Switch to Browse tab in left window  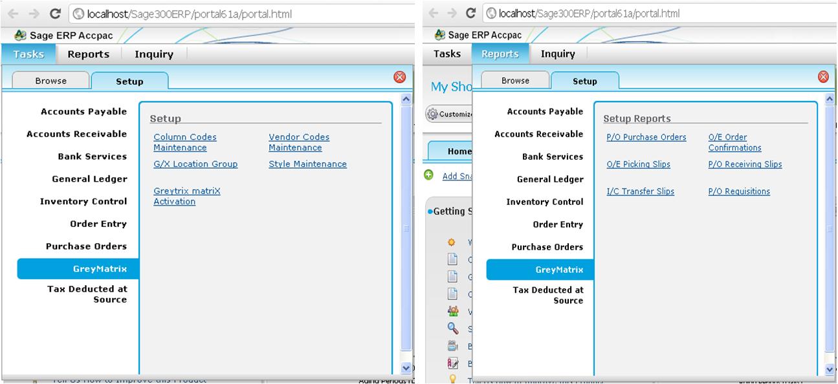click(51, 81)
